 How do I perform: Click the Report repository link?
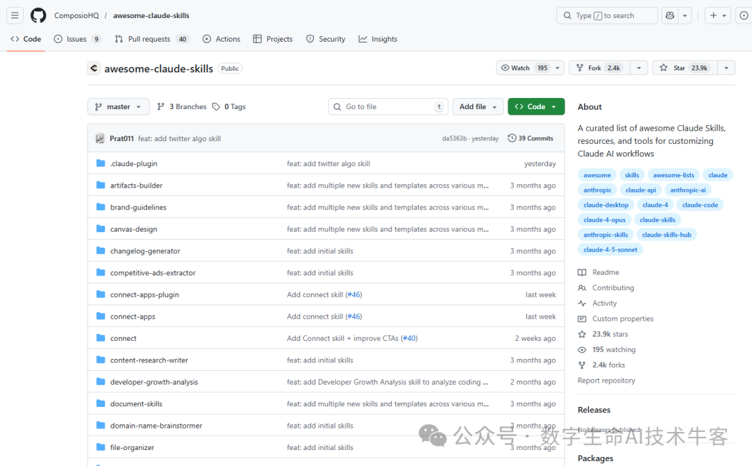606,380
